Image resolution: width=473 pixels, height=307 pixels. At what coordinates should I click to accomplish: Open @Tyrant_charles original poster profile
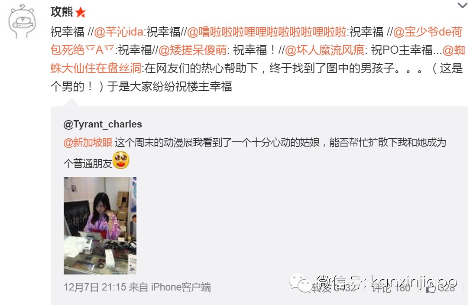point(103,124)
